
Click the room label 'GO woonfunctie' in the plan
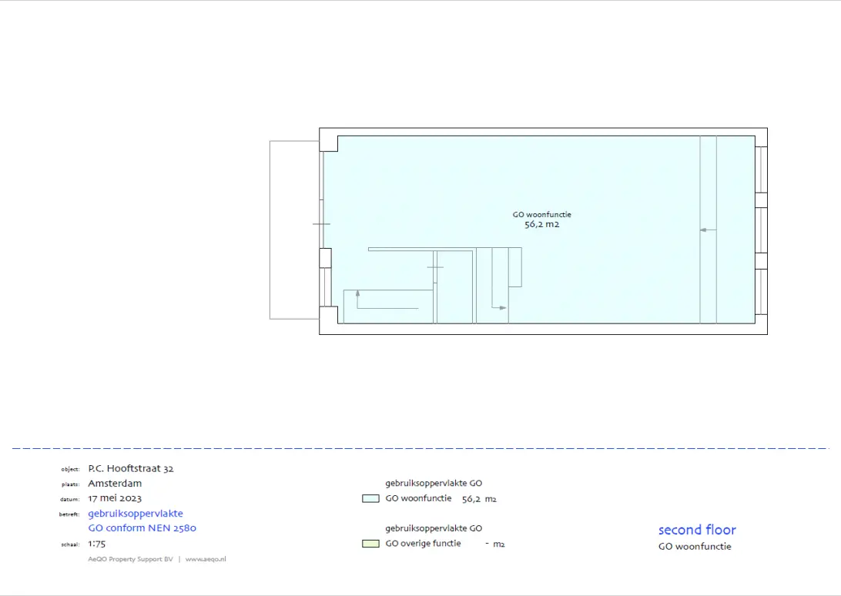[x=542, y=215]
